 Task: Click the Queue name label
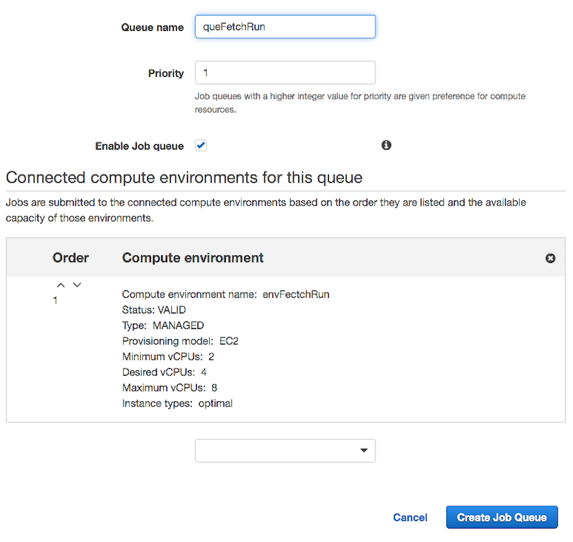click(x=152, y=28)
